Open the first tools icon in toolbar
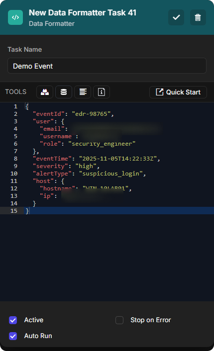Image resolution: width=214 pixels, height=351 pixels. pyautogui.click(x=45, y=92)
